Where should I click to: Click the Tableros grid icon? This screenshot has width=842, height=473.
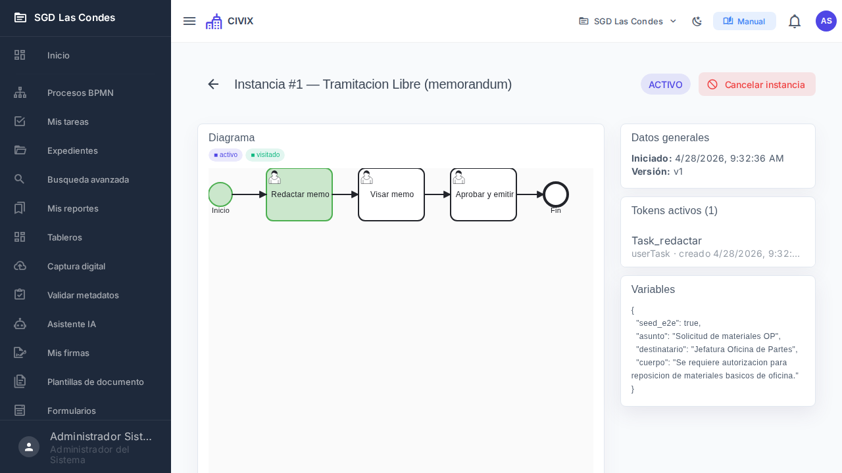20,237
